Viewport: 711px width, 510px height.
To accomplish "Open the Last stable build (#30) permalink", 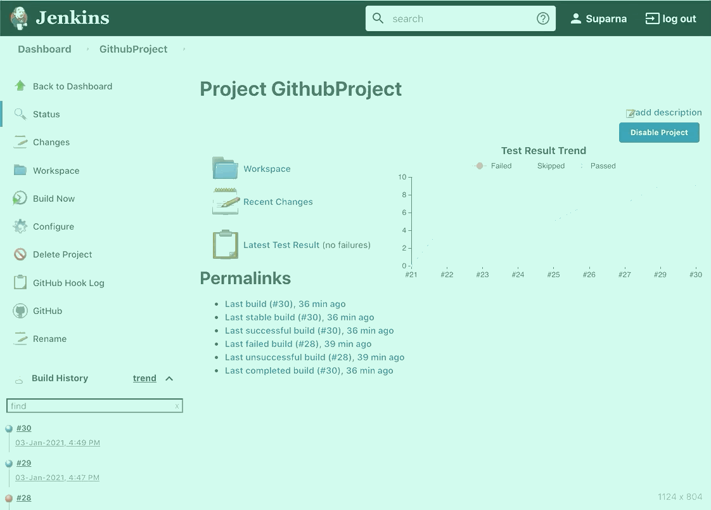I will (x=299, y=317).
